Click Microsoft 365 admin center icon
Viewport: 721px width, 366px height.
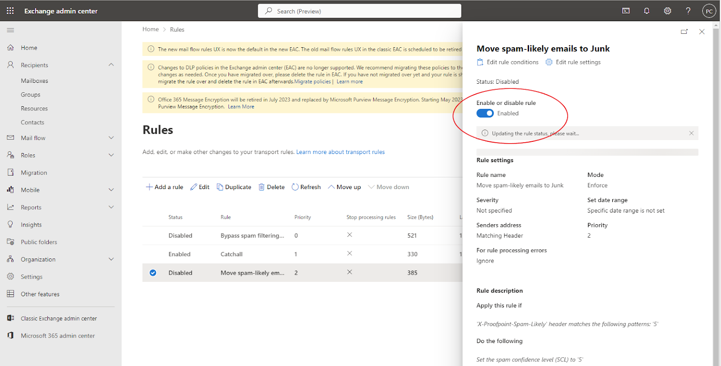pos(10,335)
